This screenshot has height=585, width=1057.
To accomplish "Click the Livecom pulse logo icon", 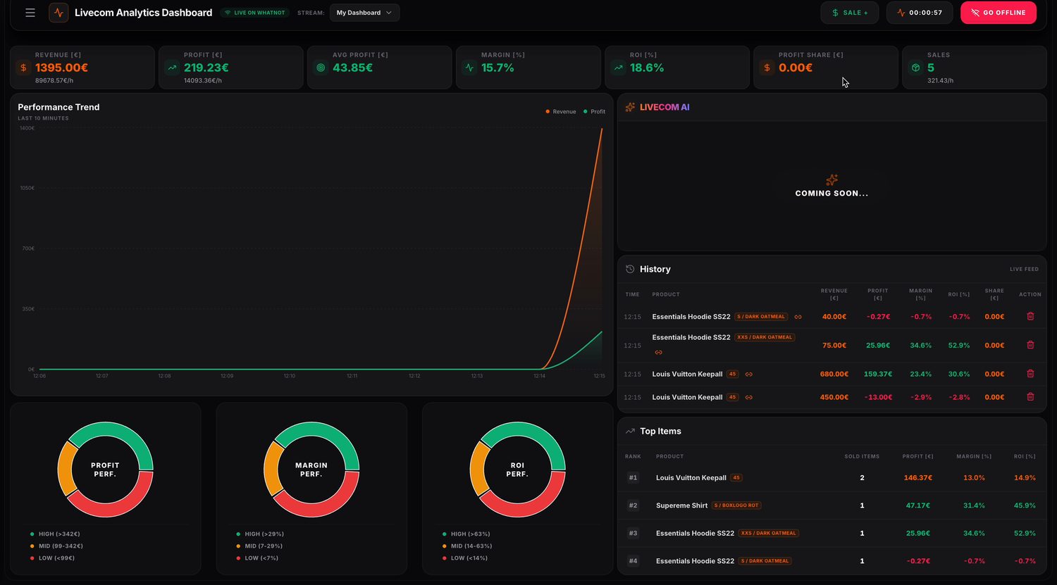I will 58,13.
